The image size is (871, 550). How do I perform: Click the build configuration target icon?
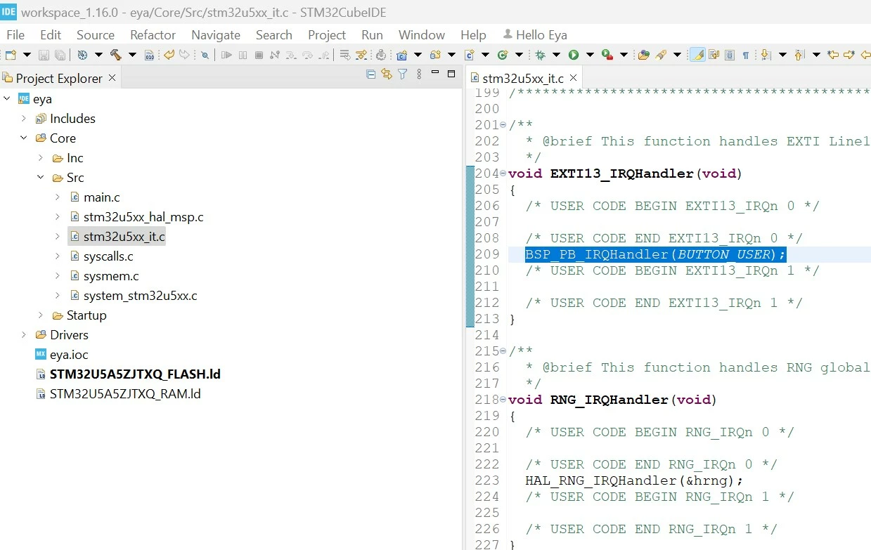(x=82, y=55)
